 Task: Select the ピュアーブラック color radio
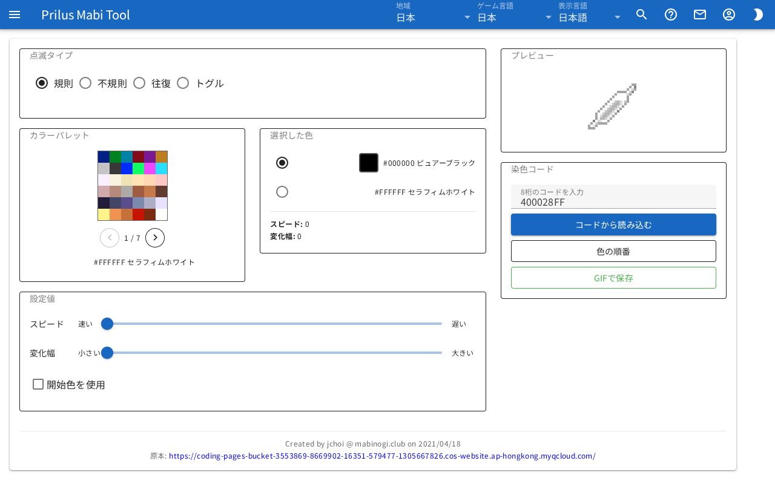pyautogui.click(x=282, y=163)
